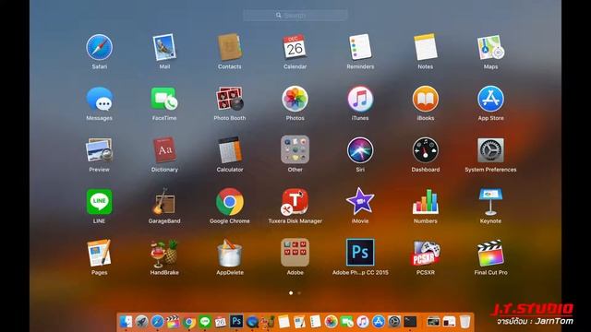
Task: Click the App Store icon in the Dock
Action: click(x=379, y=322)
